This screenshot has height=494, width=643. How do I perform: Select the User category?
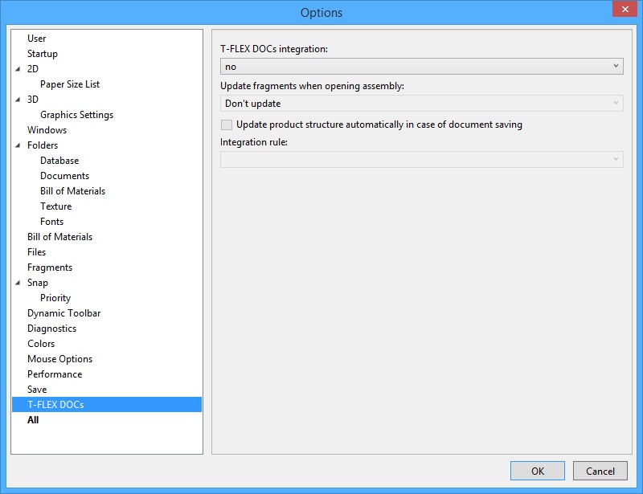[x=36, y=39]
